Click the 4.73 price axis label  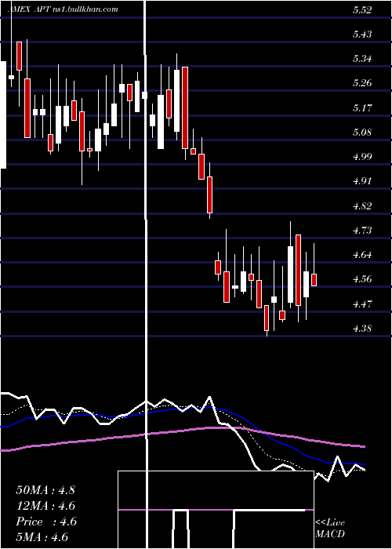362,231
